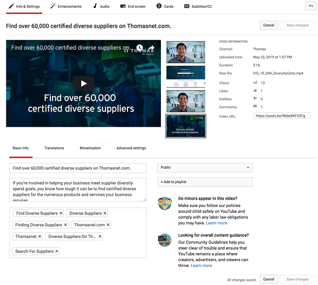Remove the Thomasnet tag

(40, 236)
